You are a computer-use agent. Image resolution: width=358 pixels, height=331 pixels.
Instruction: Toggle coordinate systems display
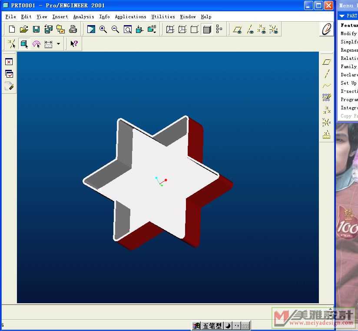274,29
